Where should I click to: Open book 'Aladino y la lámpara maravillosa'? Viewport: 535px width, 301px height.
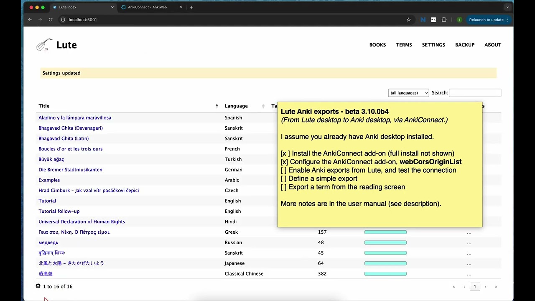pyautogui.click(x=75, y=117)
